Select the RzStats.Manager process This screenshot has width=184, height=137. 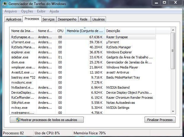83,47
